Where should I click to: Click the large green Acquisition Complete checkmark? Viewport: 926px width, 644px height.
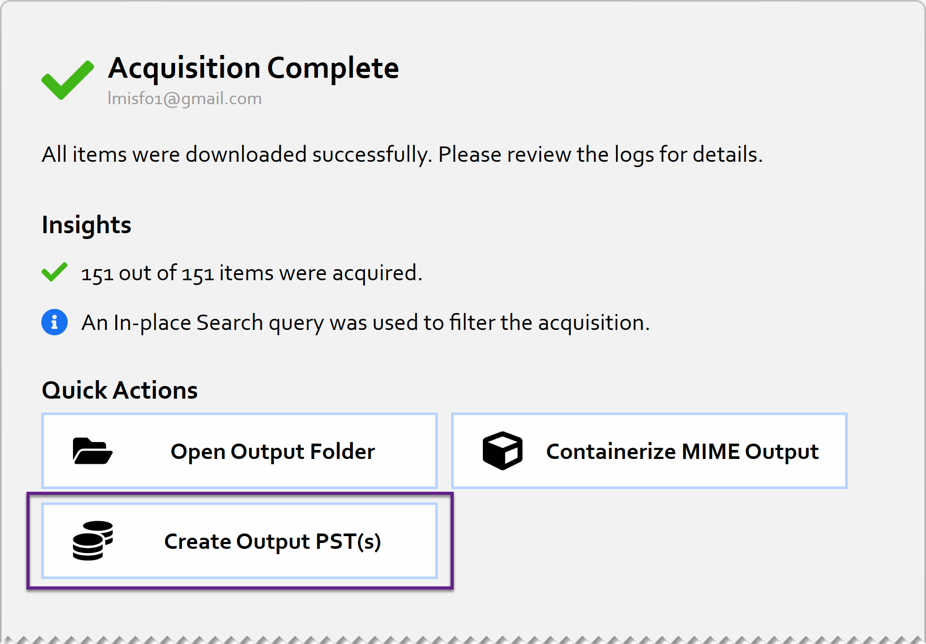coord(68,80)
